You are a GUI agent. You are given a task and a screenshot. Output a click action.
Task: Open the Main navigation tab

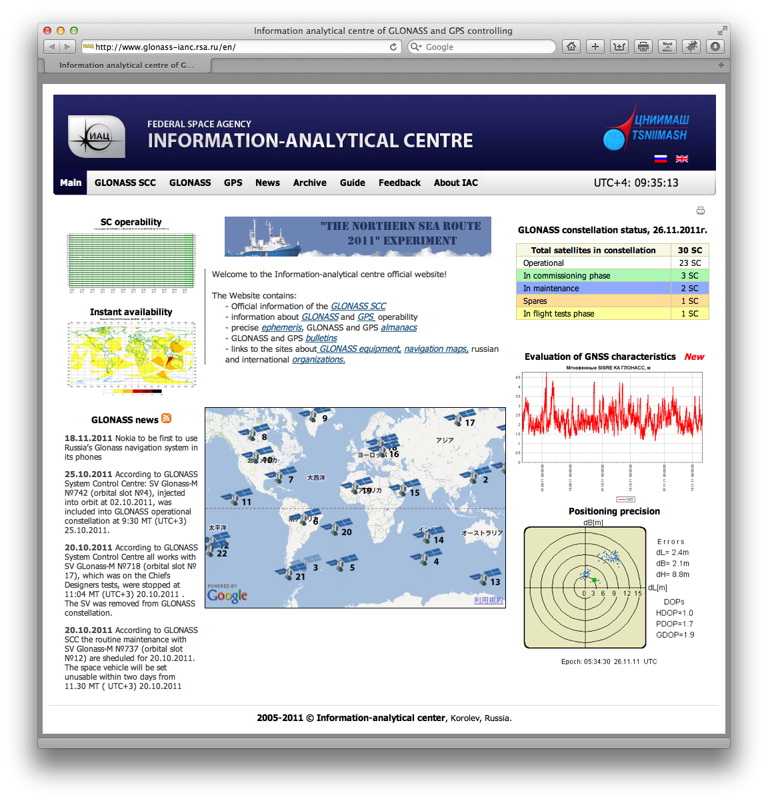click(x=71, y=183)
